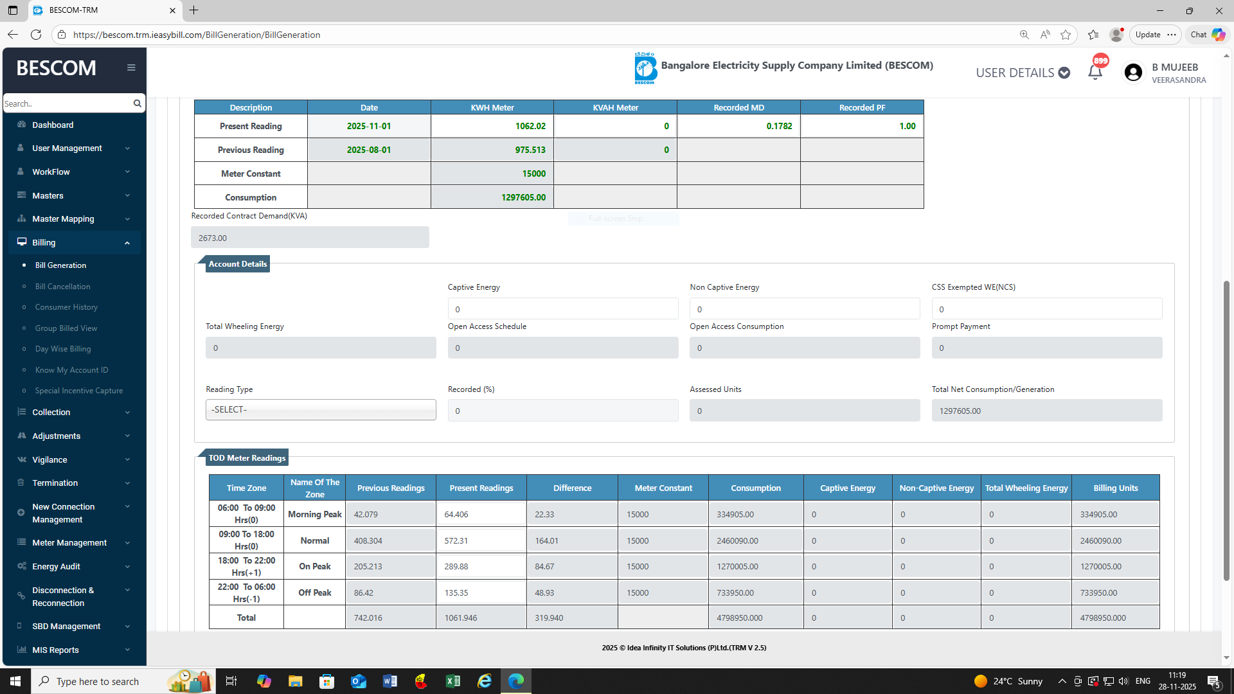This screenshot has width=1234, height=694.
Task: Open Excel from the Windows taskbar
Action: pyautogui.click(x=453, y=681)
